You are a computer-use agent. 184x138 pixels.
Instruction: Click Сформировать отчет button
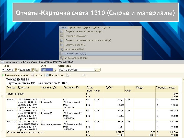(x=16, y=75)
